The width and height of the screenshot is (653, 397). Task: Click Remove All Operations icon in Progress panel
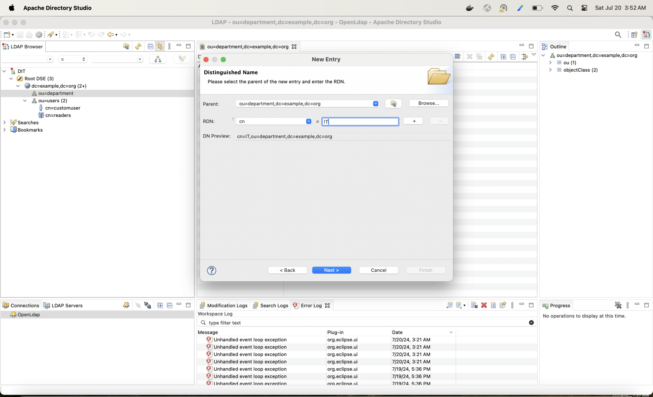(x=618, y=305)
